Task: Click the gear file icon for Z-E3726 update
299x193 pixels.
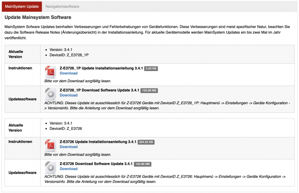Action: (51, 168)
